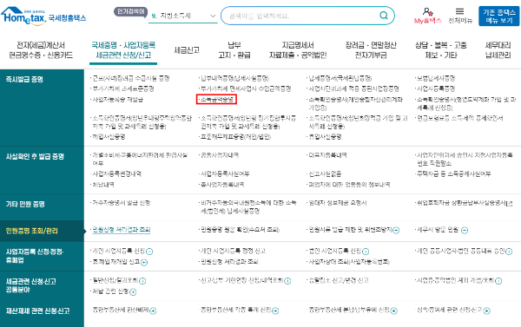Click 기존 홈택스 메뉴 보기 button
Image resolution: width=521 pixels, height=327 pixels.
tap(499, 16)
